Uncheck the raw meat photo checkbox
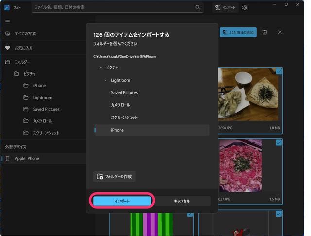311x236 pixels. pyautogui.click(x=278, y=143)
